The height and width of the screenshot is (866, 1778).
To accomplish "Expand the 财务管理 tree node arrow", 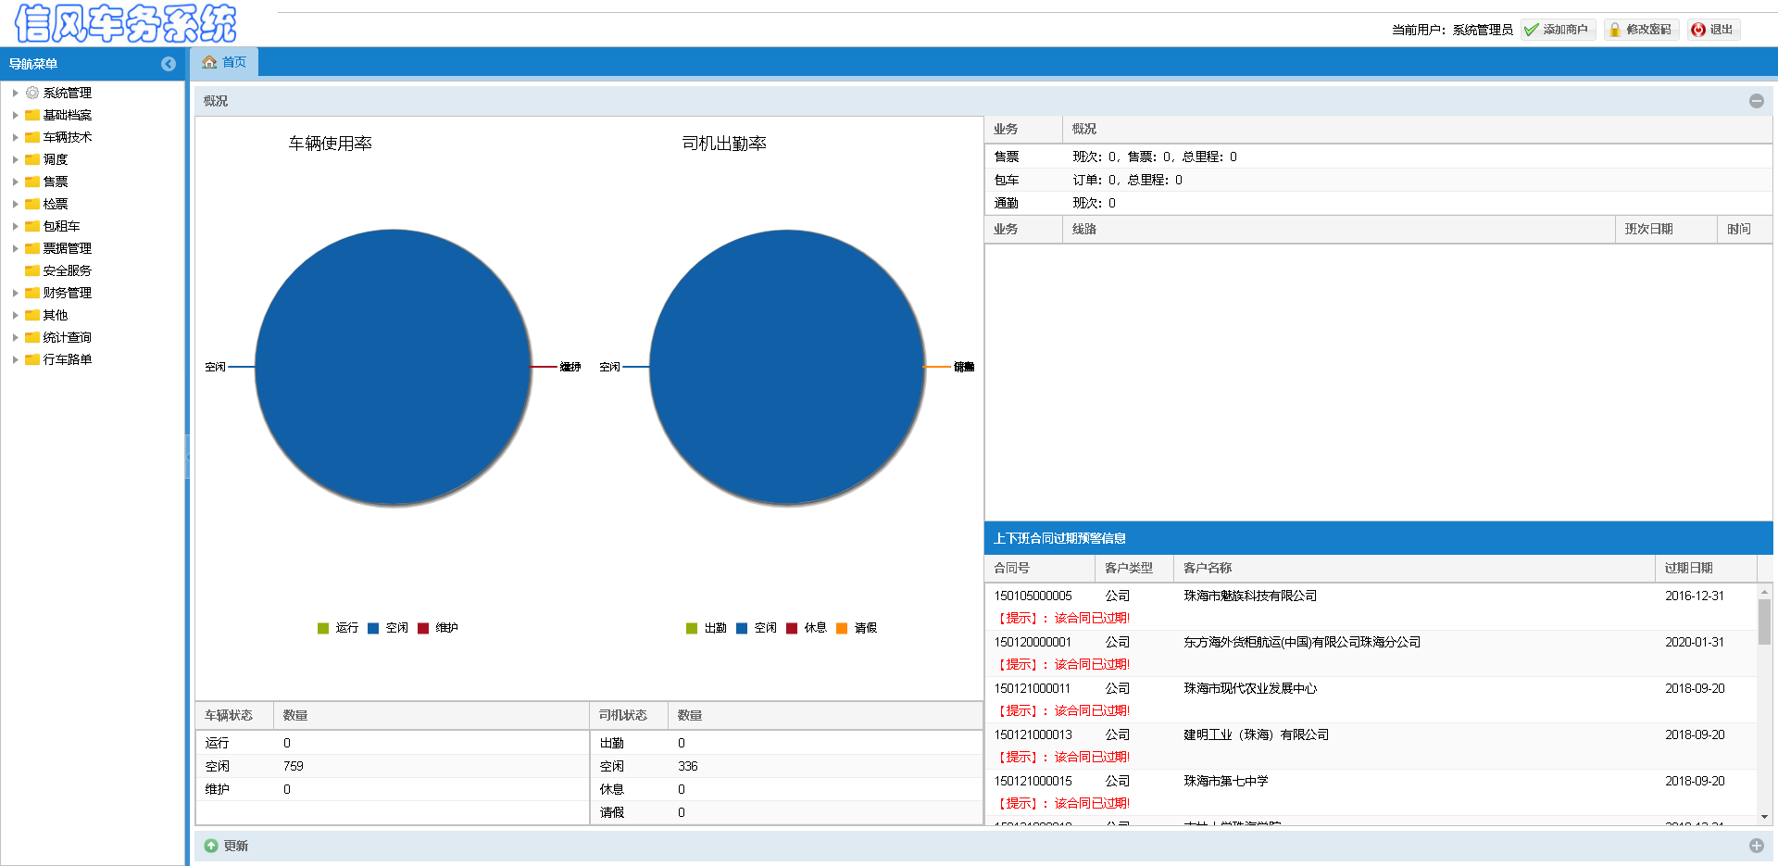I will pyautogui.click(x=15, y=293).
